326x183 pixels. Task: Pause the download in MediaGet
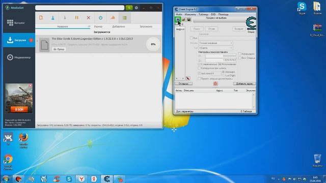[77, 18]
